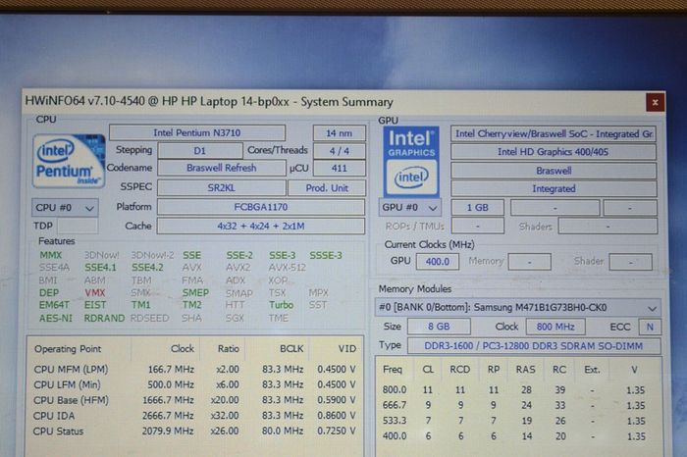The image size is (687, 457).
Task: Click the µCU 411 value
Action: click(340, 168)
